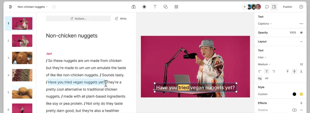Select the AG uppercase option
310x113 pixels.
(267, 78)
